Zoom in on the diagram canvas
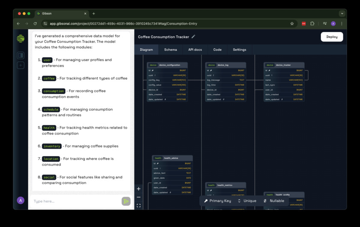The width and height of the screenshot is (360, 227). (x=138, y=189)
